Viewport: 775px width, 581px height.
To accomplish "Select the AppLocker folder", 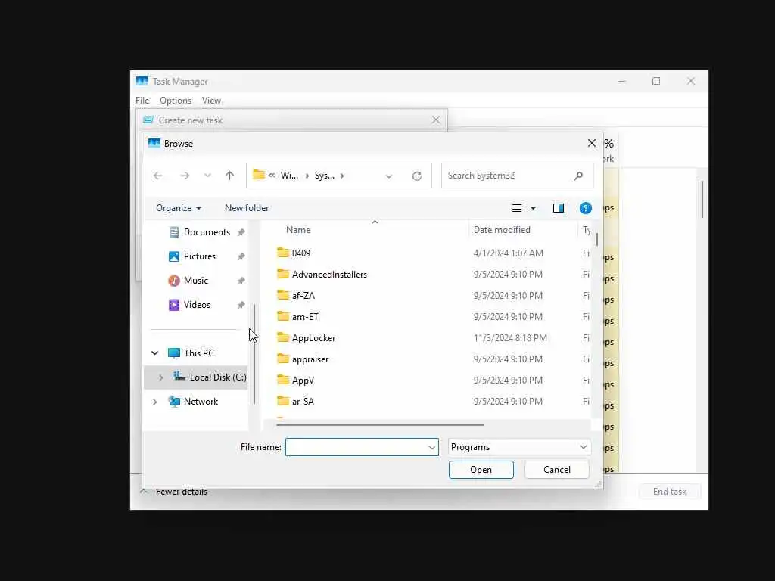I will tap(313, 338).
